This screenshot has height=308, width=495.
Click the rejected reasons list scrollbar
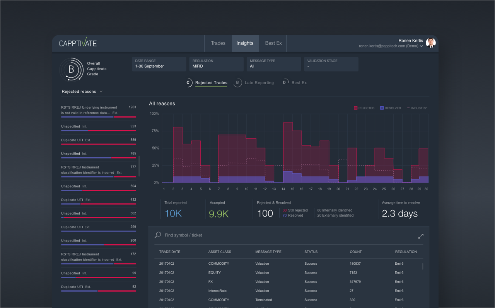click(x=139, y=166)
